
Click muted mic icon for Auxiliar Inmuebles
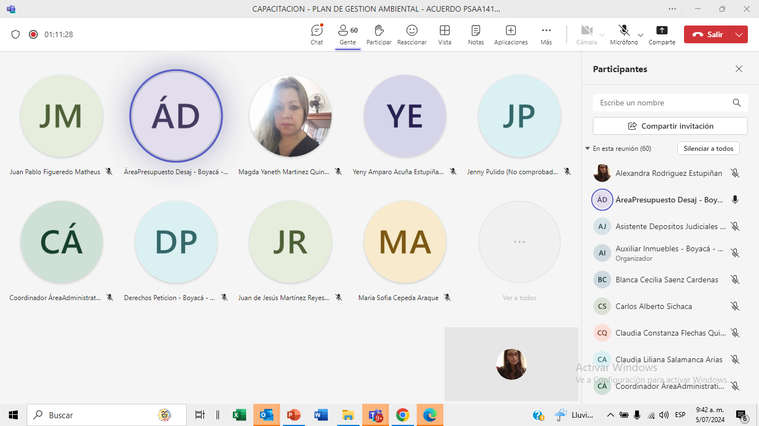coord(735,253)
